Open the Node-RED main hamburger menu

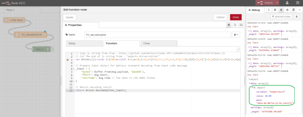click(297, 3)
